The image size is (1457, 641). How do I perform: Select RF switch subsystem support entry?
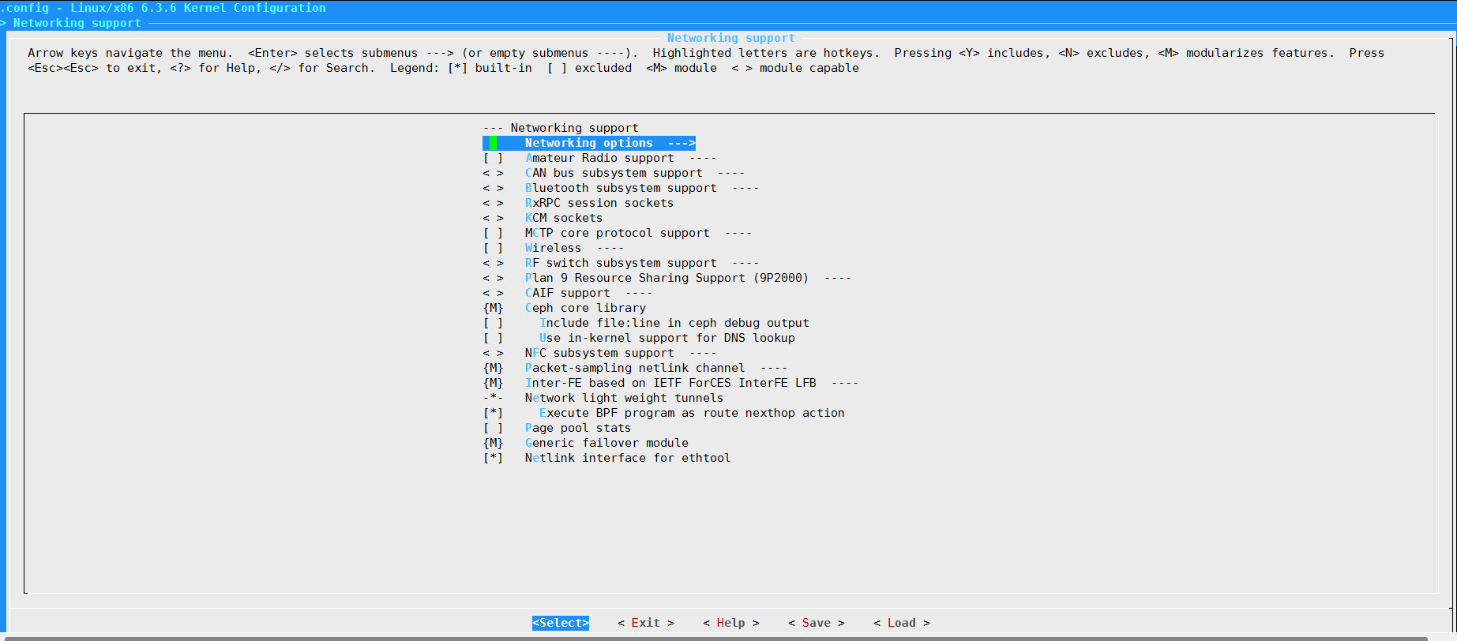(x=621, y=263)
